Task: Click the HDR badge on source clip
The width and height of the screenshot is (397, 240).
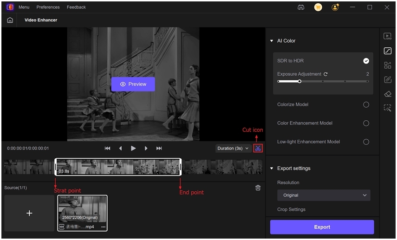Action: [x=62, y=227]
